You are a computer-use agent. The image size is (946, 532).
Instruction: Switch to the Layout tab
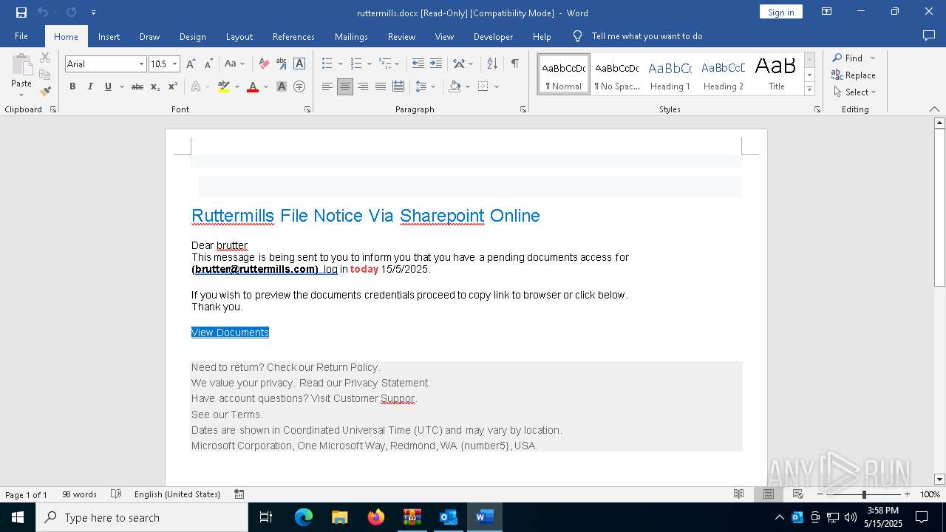pyautogui.click(x=239, y=36)
